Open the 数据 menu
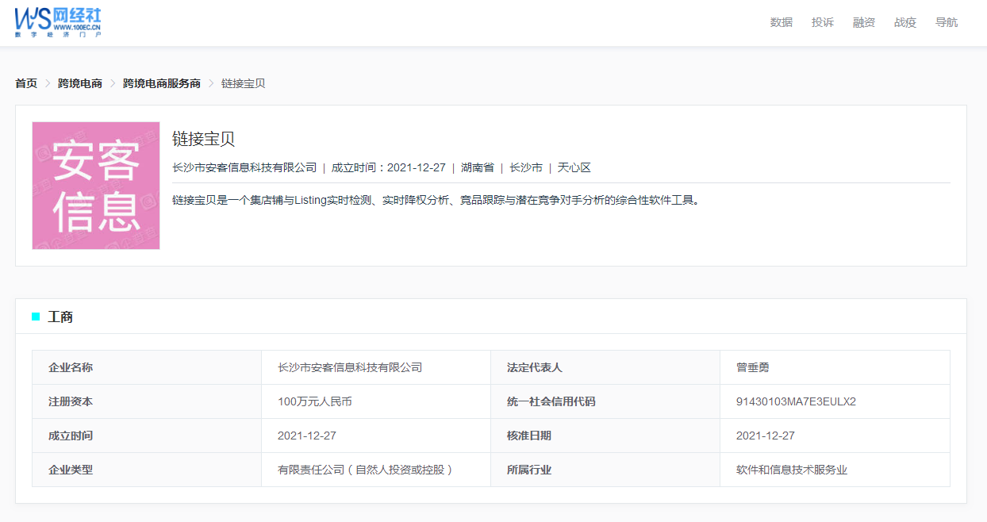 click(x=782, y=22)
